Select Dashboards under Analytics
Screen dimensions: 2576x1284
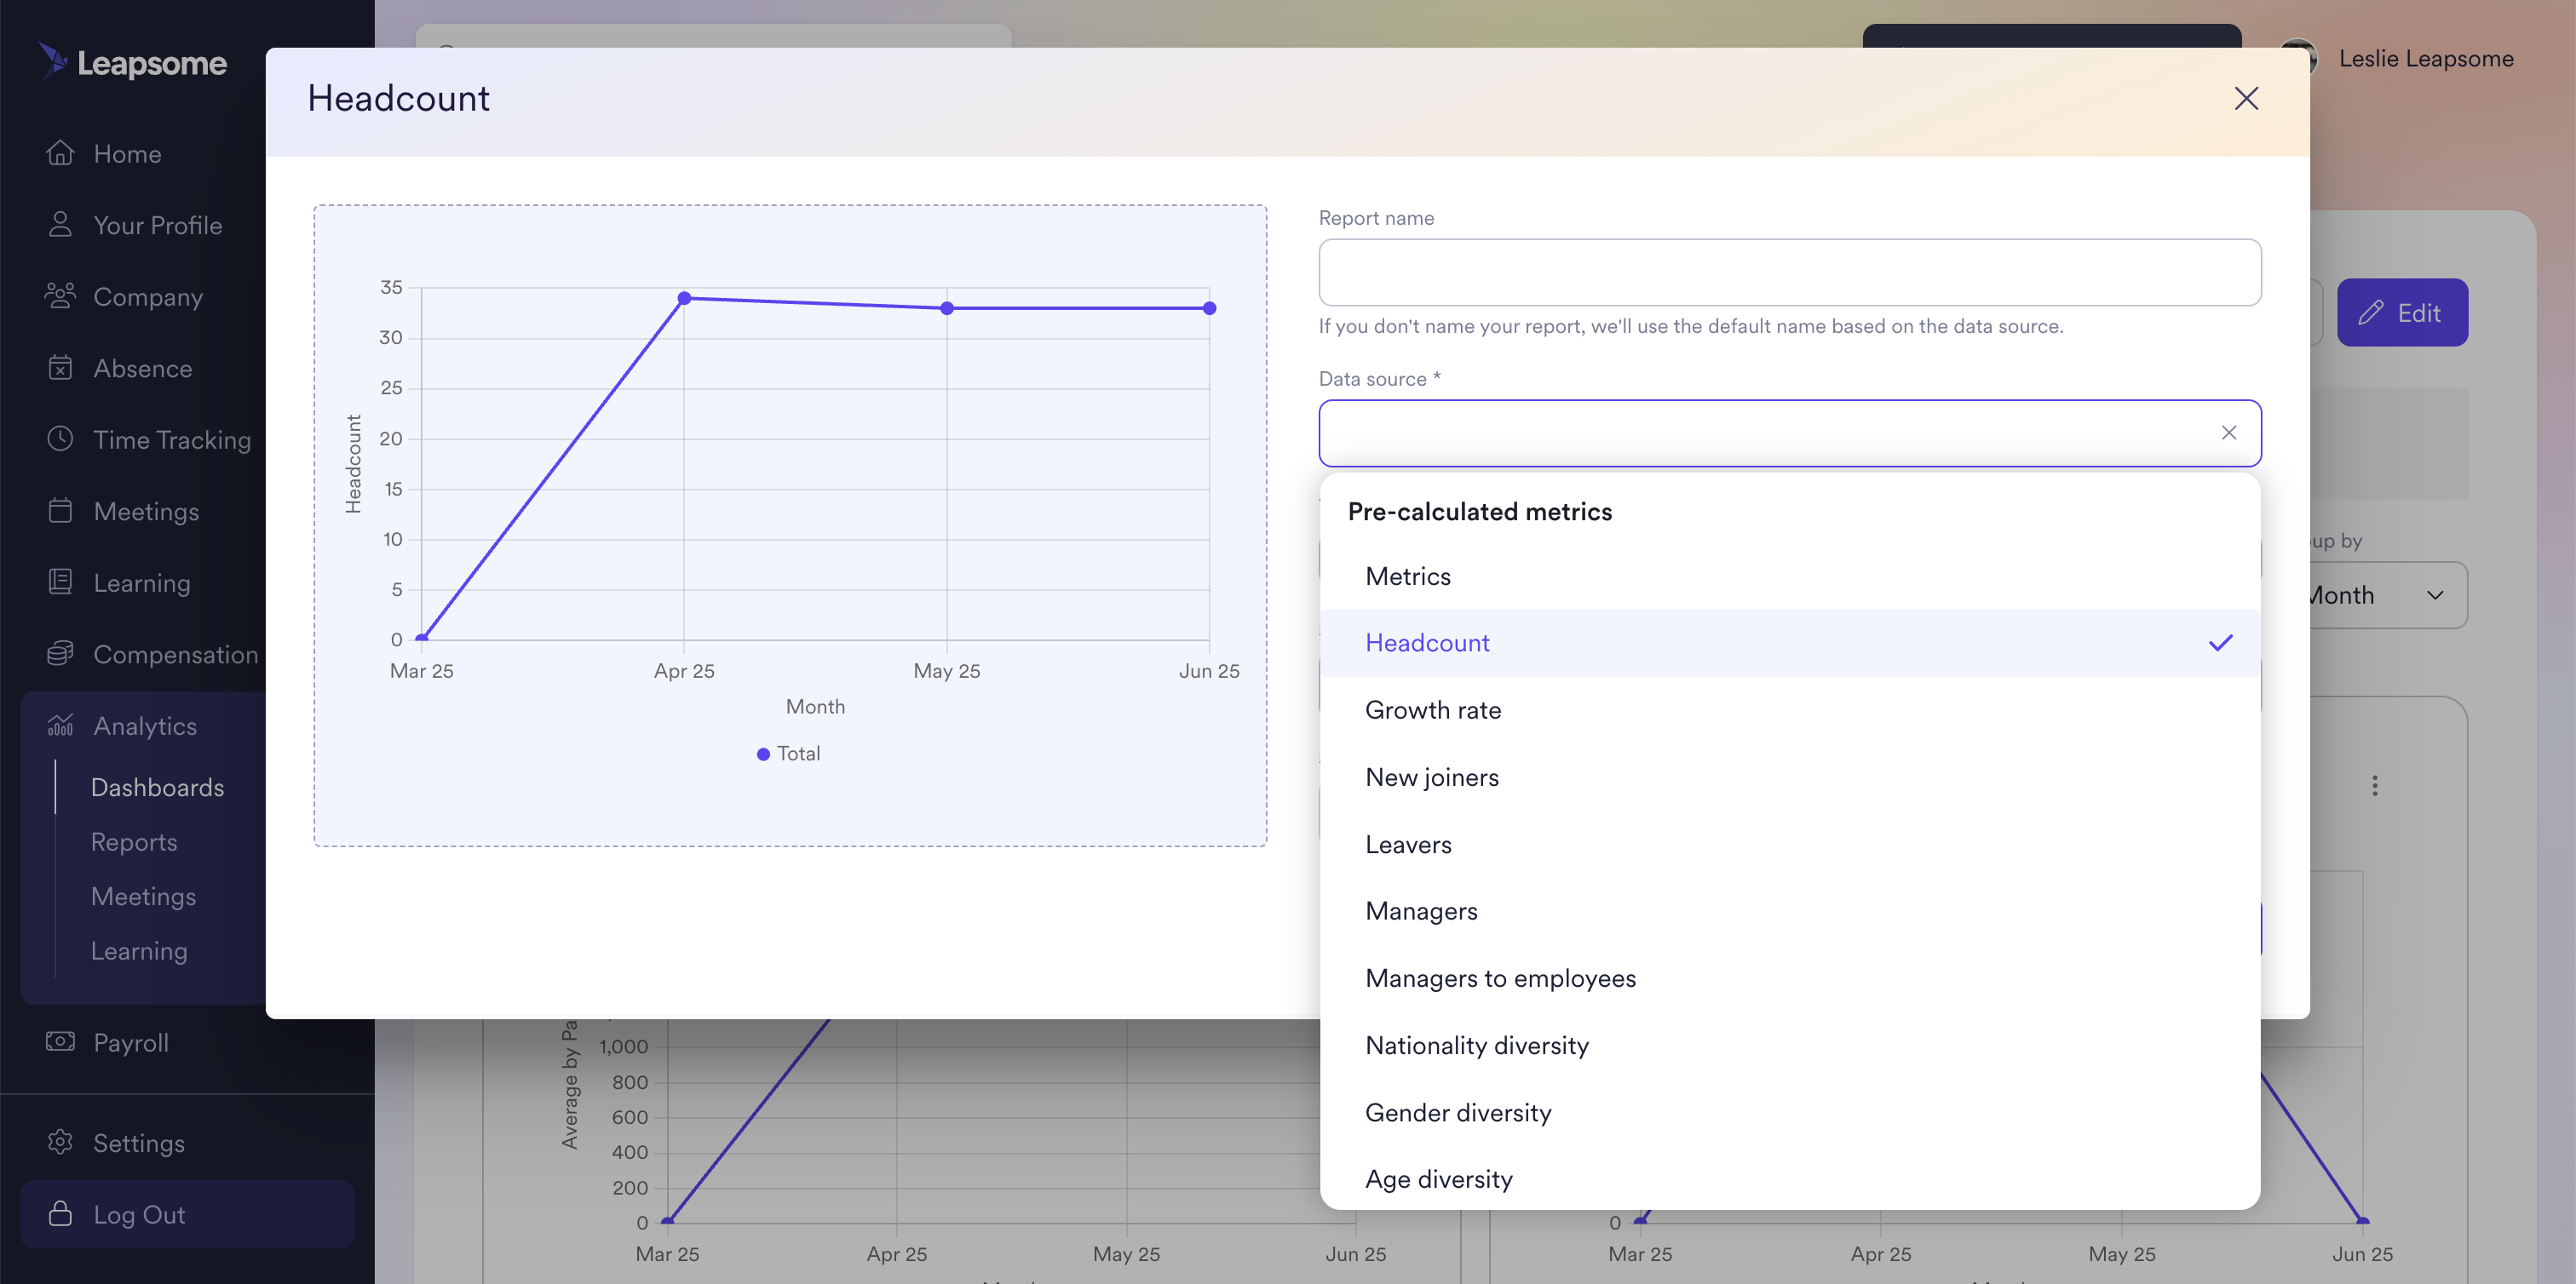pos(158,788)
